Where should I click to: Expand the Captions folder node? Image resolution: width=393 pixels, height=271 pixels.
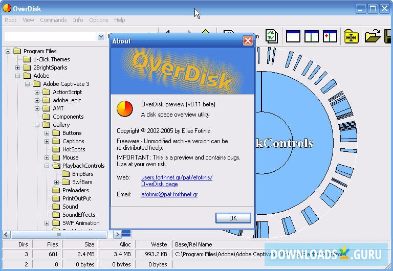tap(47, 141)
